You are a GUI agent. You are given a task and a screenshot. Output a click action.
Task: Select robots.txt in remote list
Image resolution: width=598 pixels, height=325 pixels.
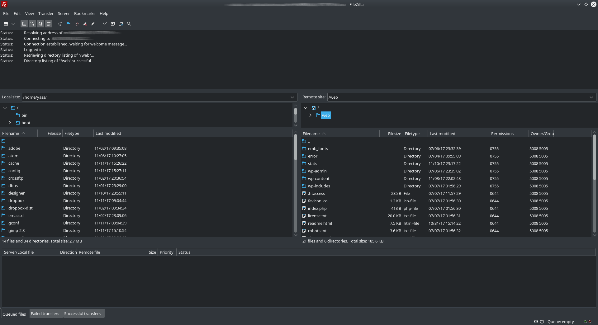pos(317,231)
